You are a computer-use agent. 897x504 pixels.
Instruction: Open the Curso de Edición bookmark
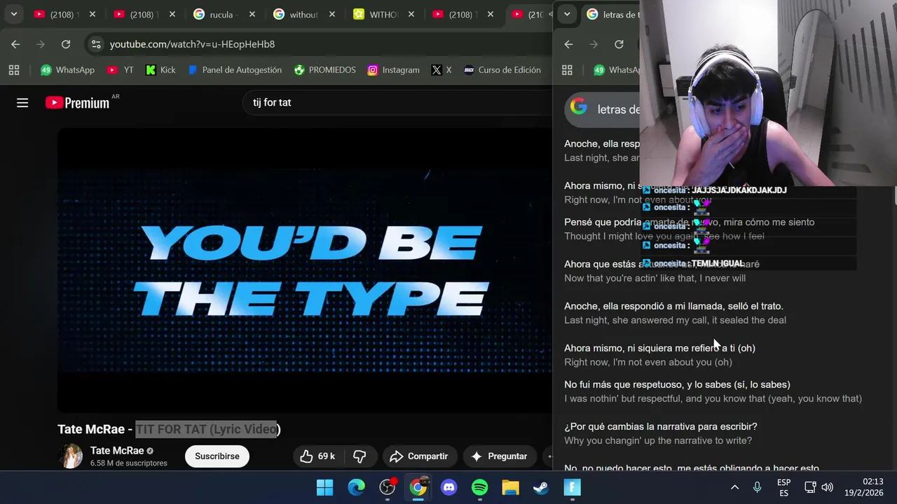[502, 70]
